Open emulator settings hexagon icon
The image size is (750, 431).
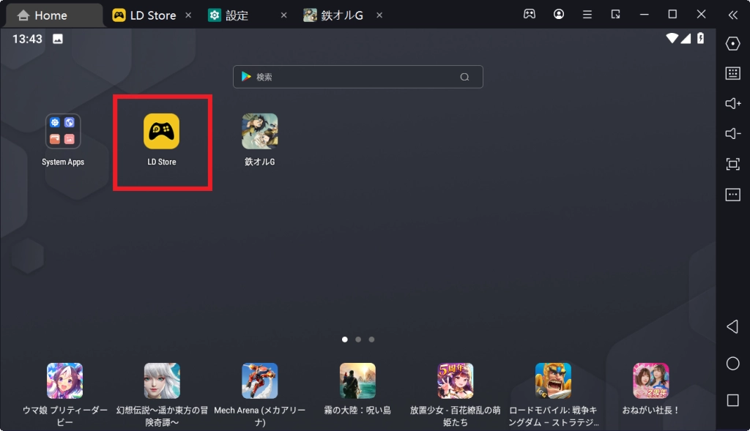(732, 43)
